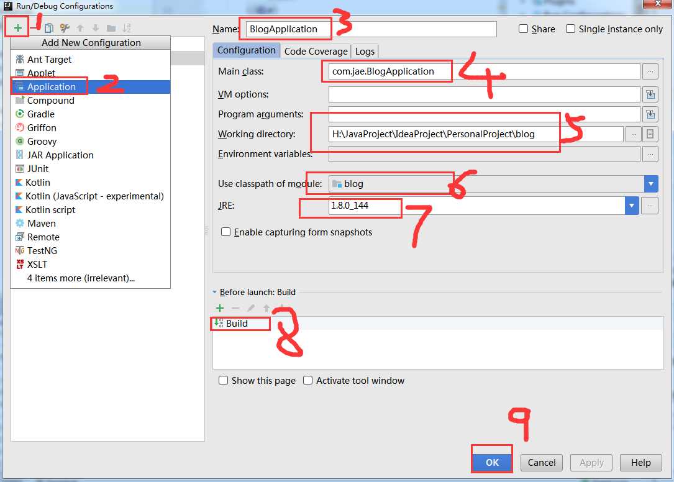The height and width of the screenshot is (482, 674).
Task: Click the browse button beside Working directory
Action: point(633,134)
